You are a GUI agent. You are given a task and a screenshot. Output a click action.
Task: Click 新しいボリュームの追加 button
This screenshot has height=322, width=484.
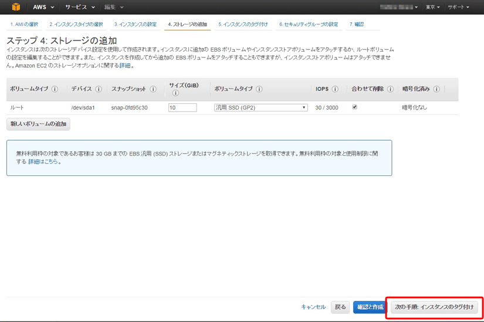tap(38, 124)
